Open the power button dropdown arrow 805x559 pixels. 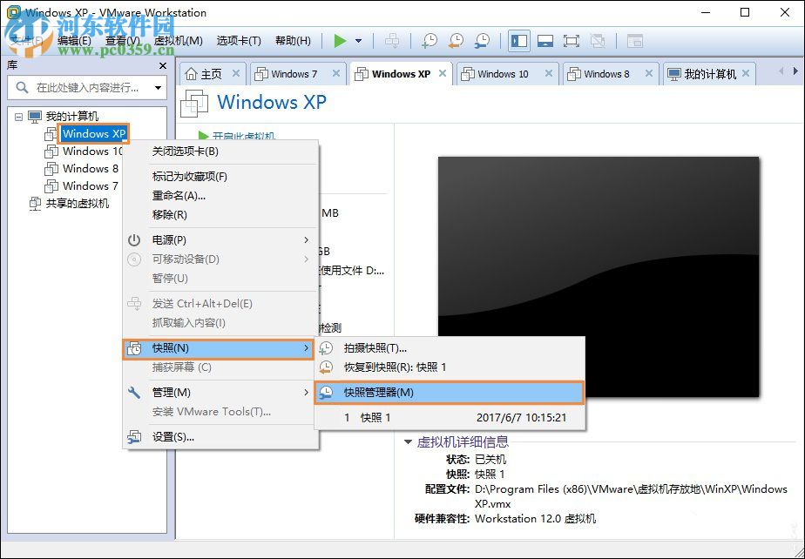[359, 40]
